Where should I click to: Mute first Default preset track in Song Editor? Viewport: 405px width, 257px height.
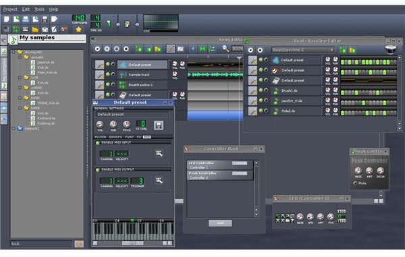pyautogui.click(x=108, y=64)
